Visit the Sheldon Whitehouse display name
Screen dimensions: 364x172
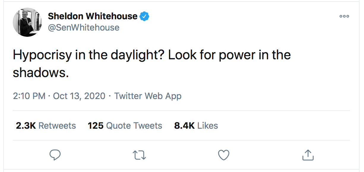93,16
